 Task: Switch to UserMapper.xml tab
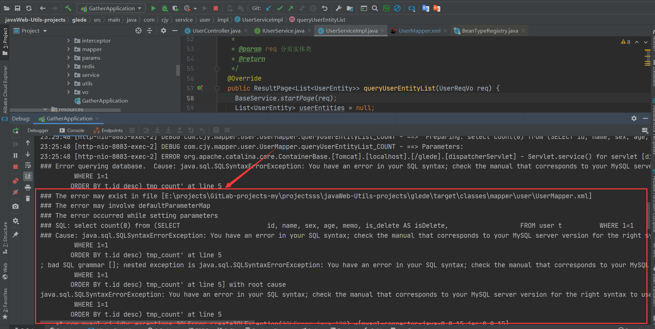[x=419, y=31]
